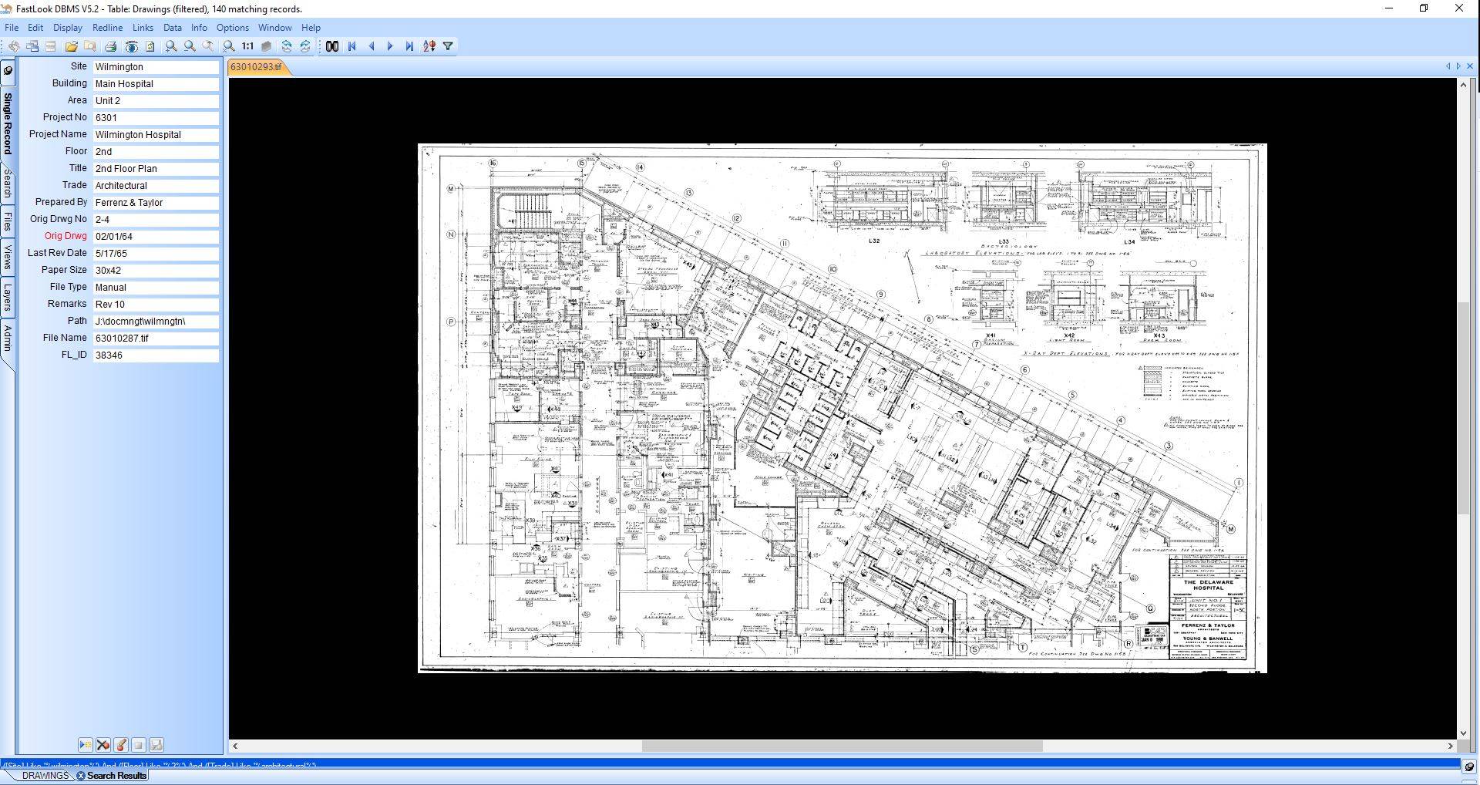Close the Search Results tab
This screenshot has width=1480, height=785.
[81, 776]
